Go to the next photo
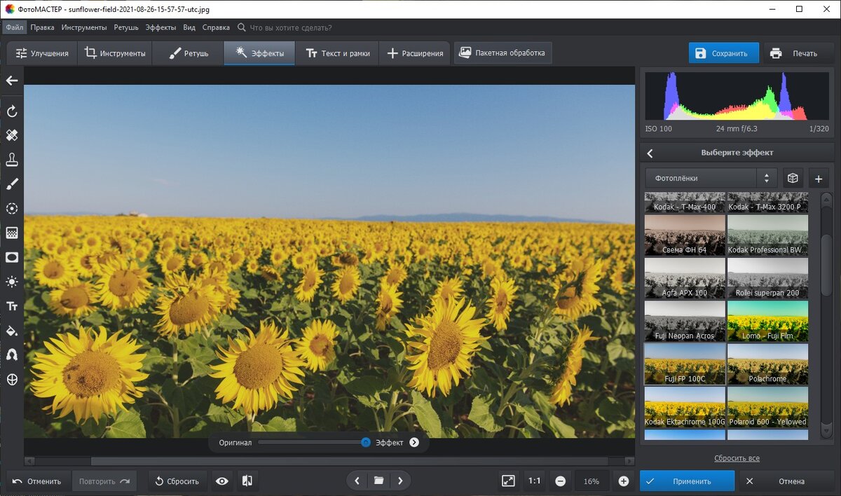Viewport: 841px width, 496px height. click(x=400, y=481)
